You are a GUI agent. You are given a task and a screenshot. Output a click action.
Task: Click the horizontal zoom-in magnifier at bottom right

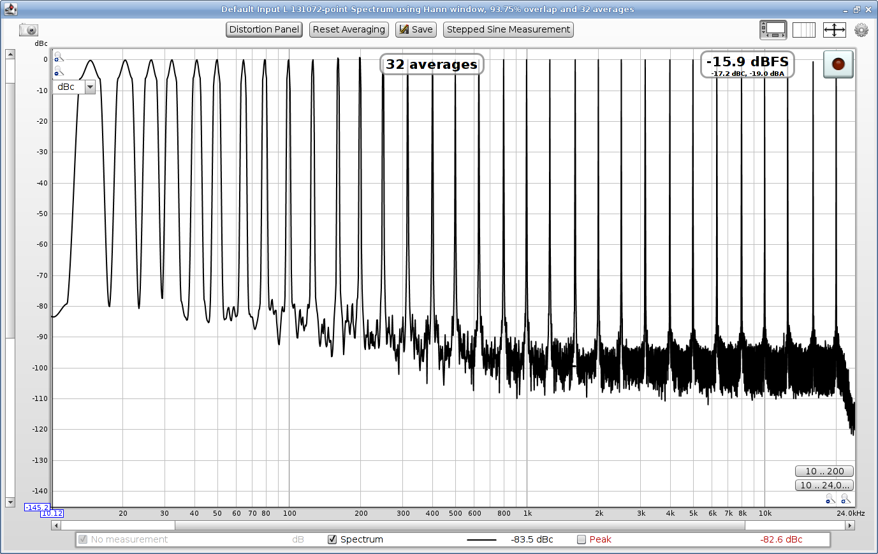[x=845, y=499]
